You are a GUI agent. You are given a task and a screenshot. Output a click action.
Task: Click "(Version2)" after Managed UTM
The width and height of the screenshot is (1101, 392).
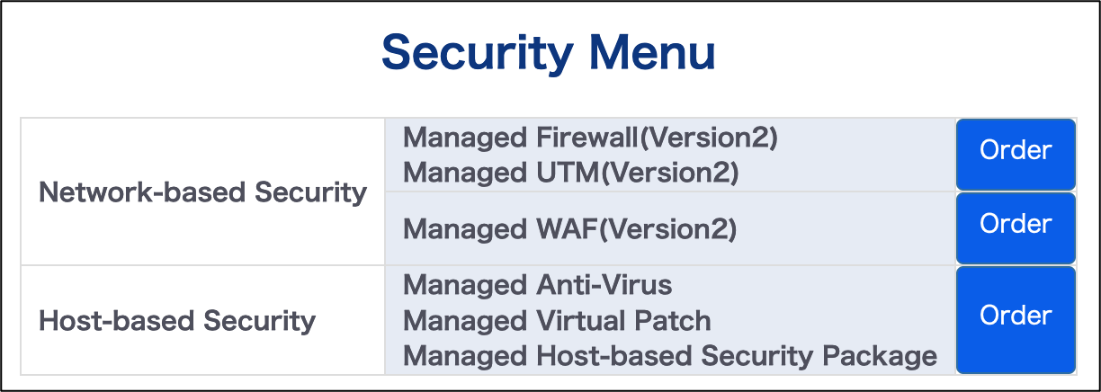click(x=673, y=172)
